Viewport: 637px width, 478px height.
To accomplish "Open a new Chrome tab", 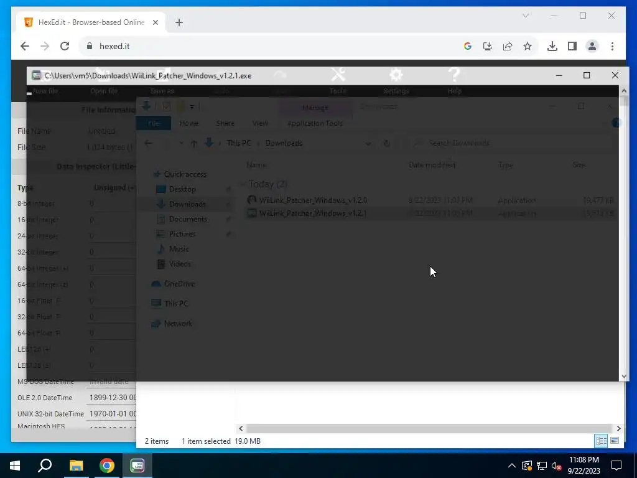I will pos(179,22).
